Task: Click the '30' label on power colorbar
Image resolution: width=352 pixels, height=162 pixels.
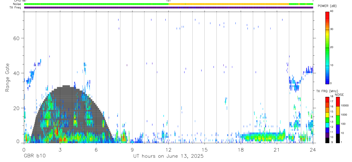Action: (332, 29)
